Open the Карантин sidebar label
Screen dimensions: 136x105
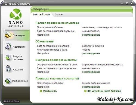point(18,70)
